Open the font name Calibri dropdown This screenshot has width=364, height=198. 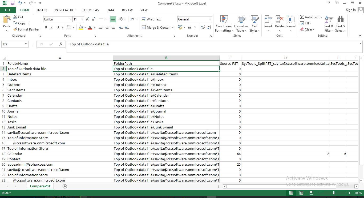click(71, 19)
